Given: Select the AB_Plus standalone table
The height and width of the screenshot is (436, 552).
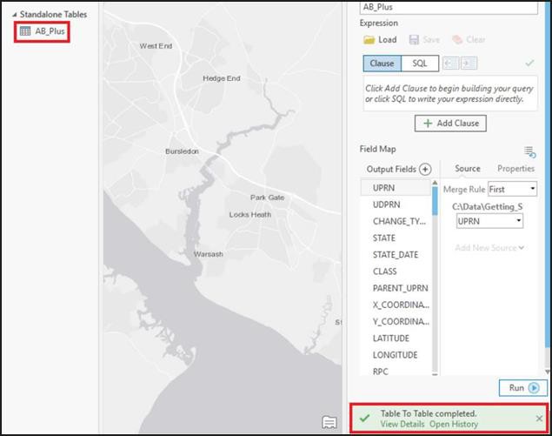Looking at the screenshot, I should tap(50, 31).
